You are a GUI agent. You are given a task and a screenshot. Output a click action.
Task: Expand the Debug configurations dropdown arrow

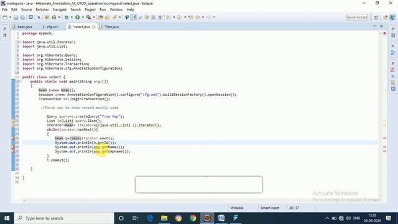[72, 17]
